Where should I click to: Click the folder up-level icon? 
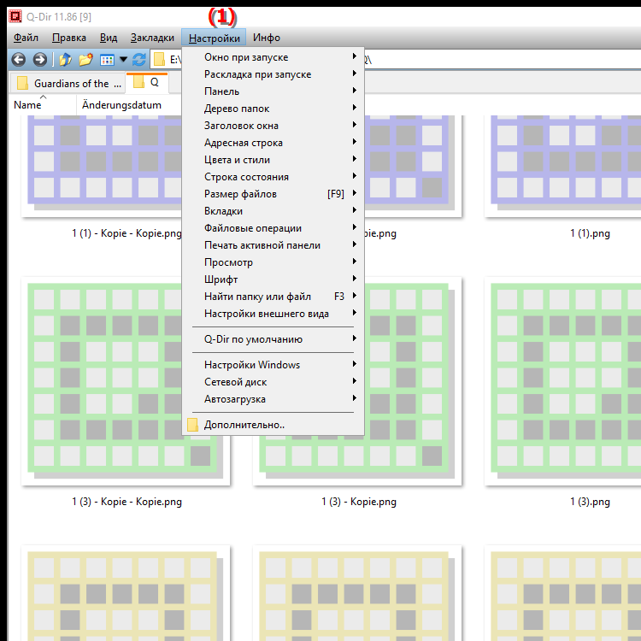click(66, 60)
